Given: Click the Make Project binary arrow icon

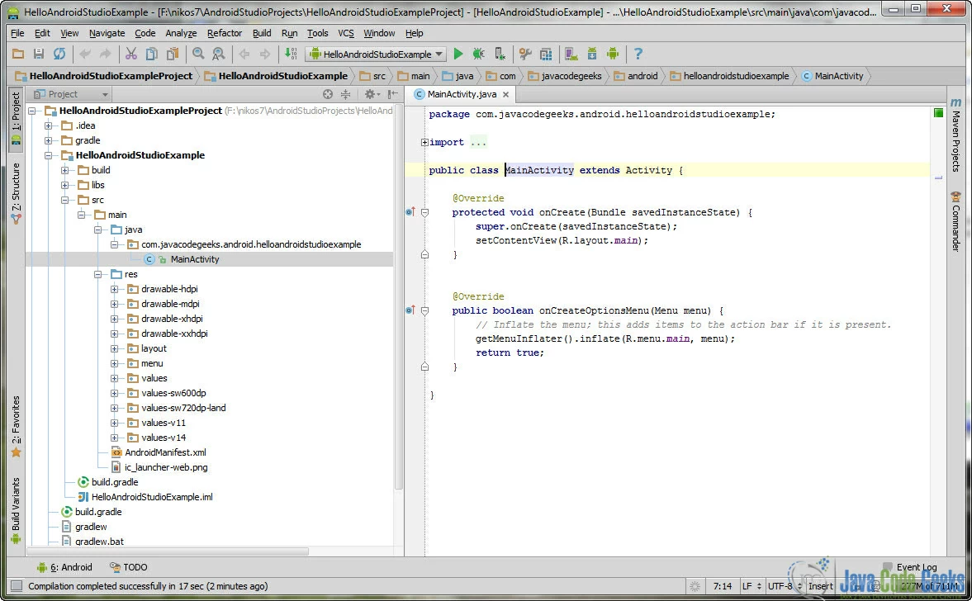Looking at the screenshot, I should pos(290,54).
